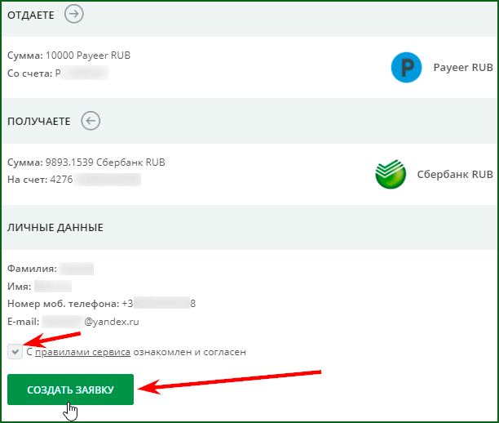Click the Фамилия field line

[51, 269]
